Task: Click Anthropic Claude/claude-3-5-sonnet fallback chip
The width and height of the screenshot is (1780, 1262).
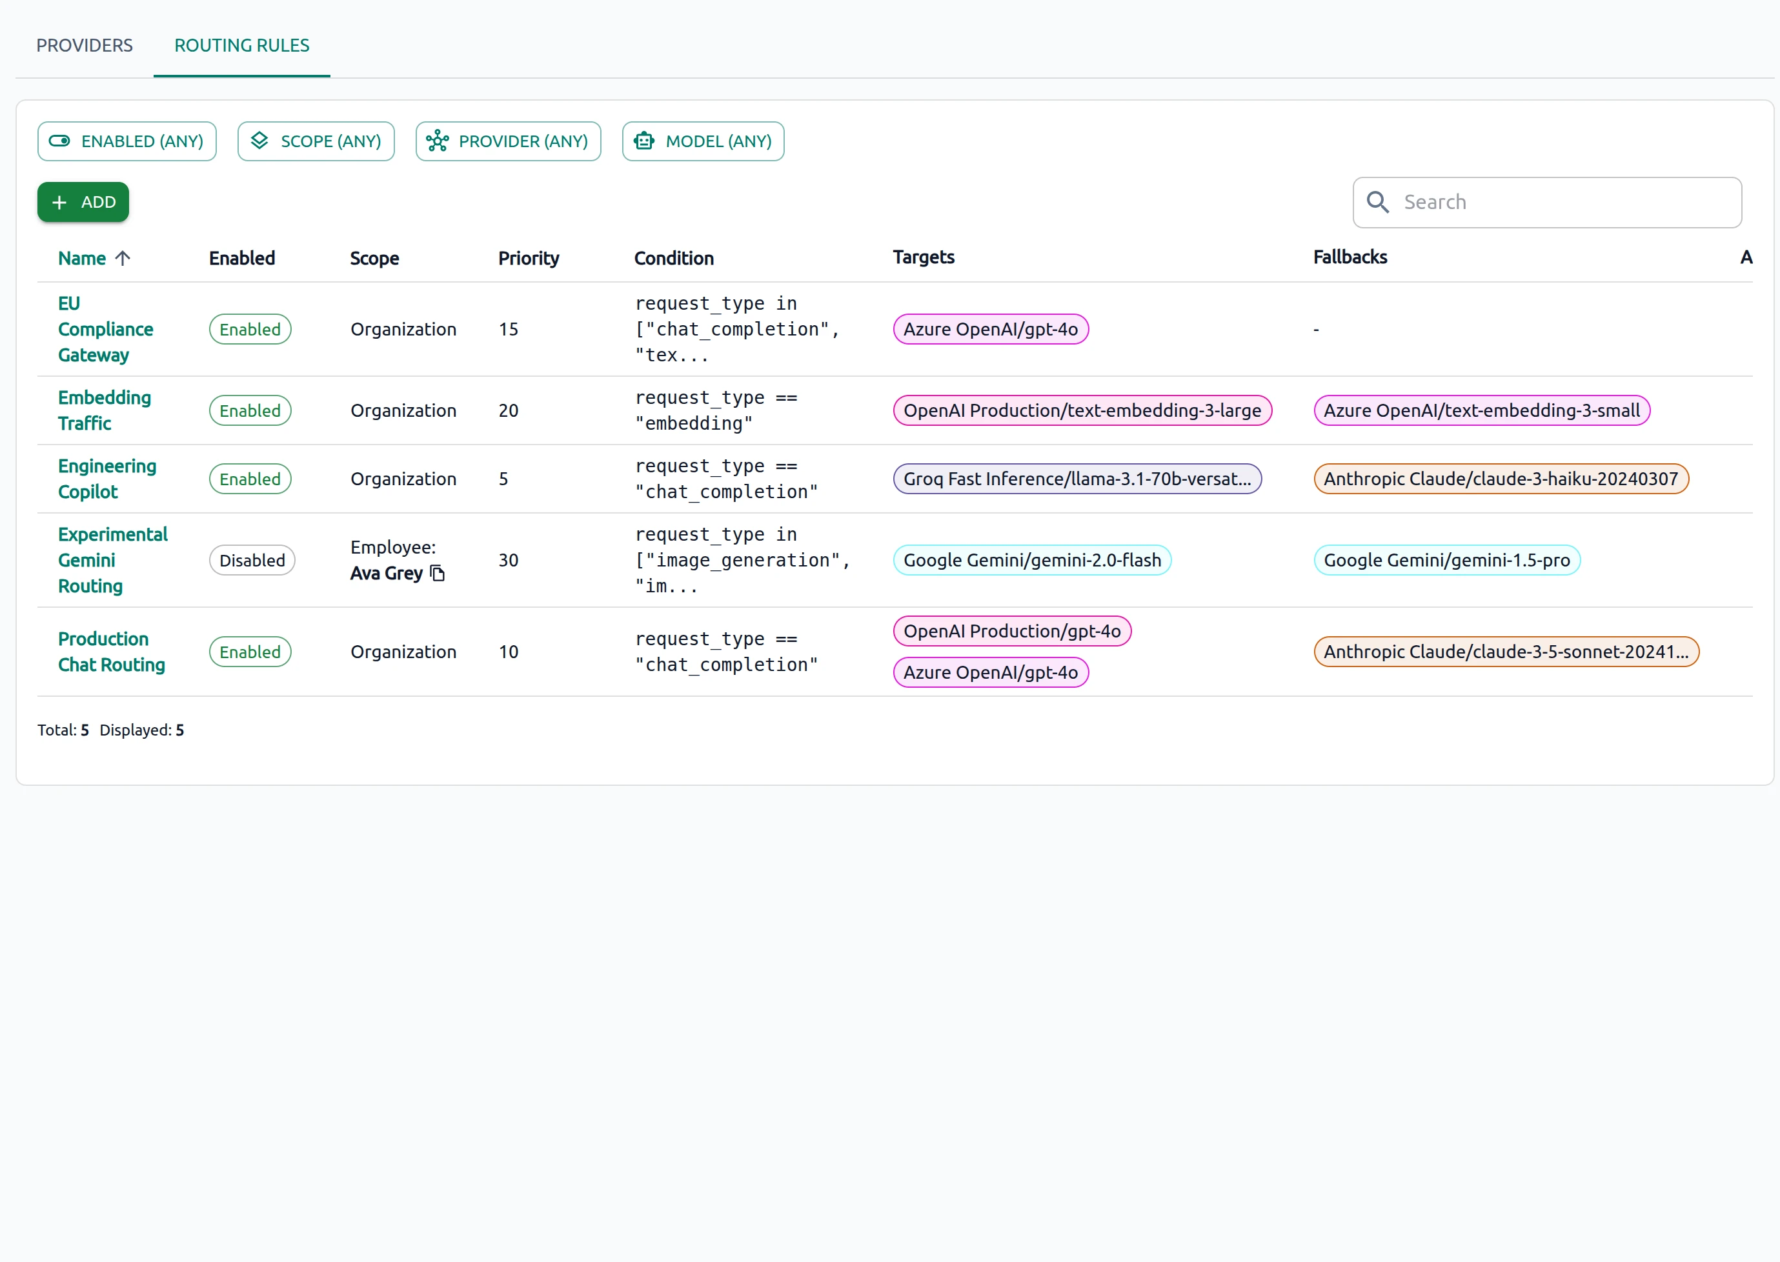Action: pyautogui.click(x=1506, y=652)
